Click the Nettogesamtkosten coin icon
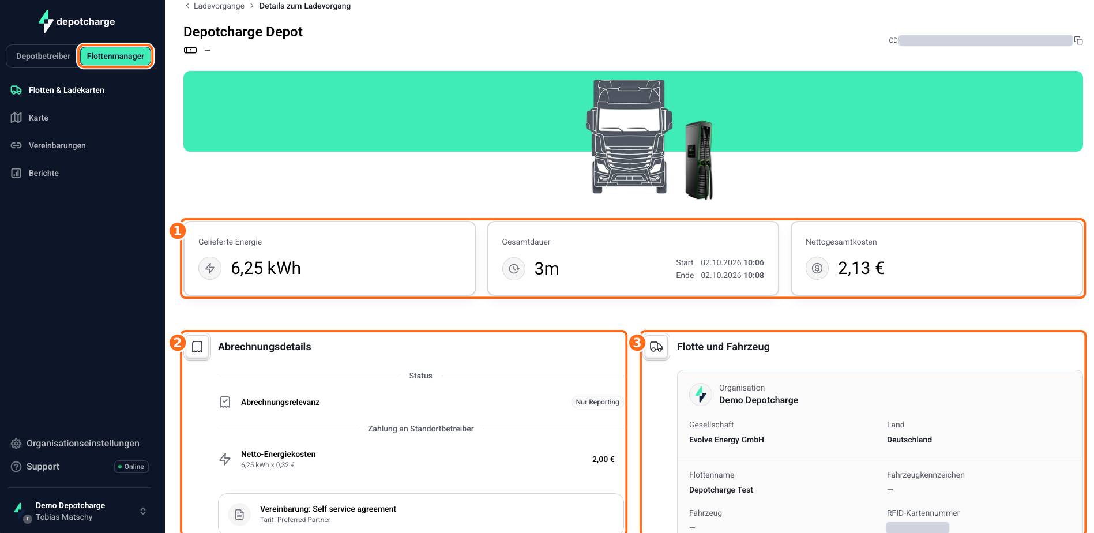1094x533 pixels. (x=817, y=268)
